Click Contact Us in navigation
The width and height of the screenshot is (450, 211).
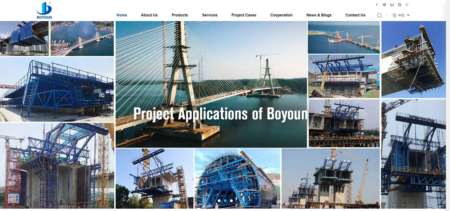(355, 15)
